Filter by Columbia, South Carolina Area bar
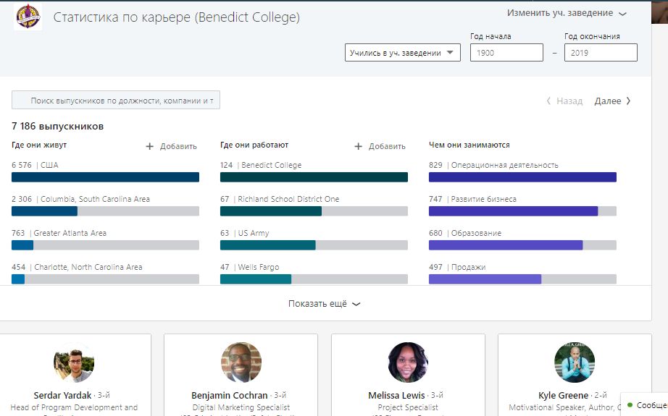The width and height of the screenshot is (668, 416). [x=105, y=211]
